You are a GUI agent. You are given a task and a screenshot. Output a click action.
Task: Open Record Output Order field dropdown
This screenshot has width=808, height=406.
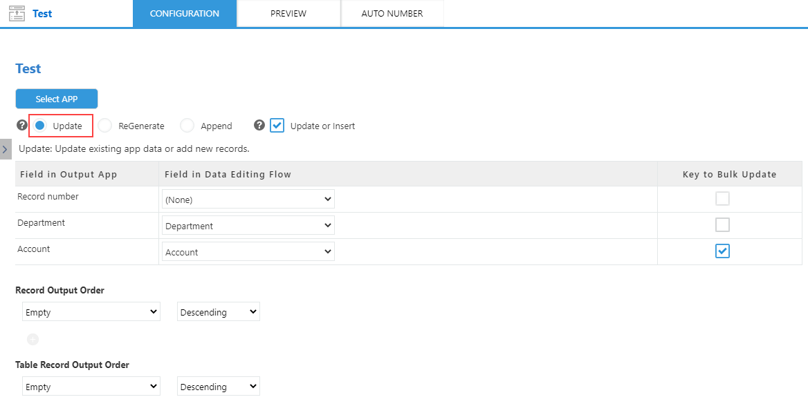pyautogui.click(x=91, y=312)
